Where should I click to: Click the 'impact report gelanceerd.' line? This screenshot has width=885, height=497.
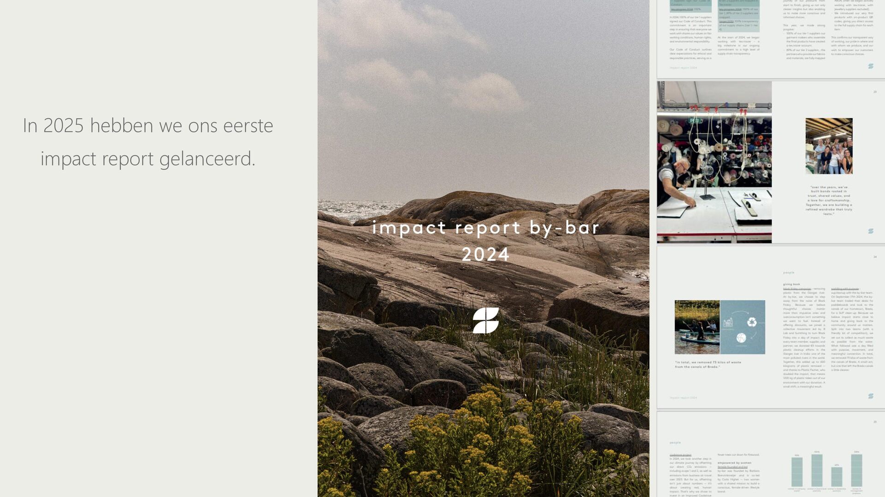[x=148, y=159]
